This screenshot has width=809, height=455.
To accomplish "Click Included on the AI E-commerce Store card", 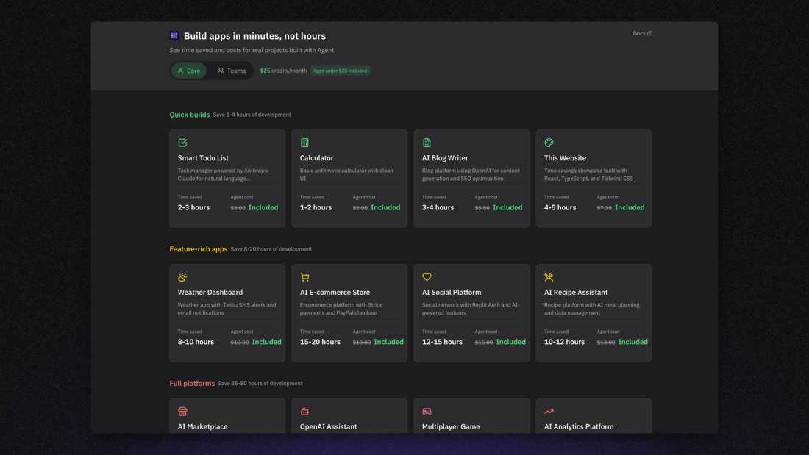I will point(388,342).
